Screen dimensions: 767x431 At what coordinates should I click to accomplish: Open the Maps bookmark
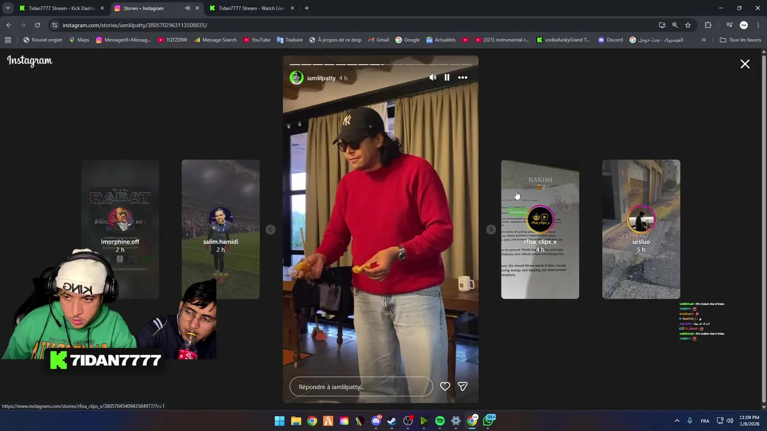pyautogui.click(x=79, y=40)
